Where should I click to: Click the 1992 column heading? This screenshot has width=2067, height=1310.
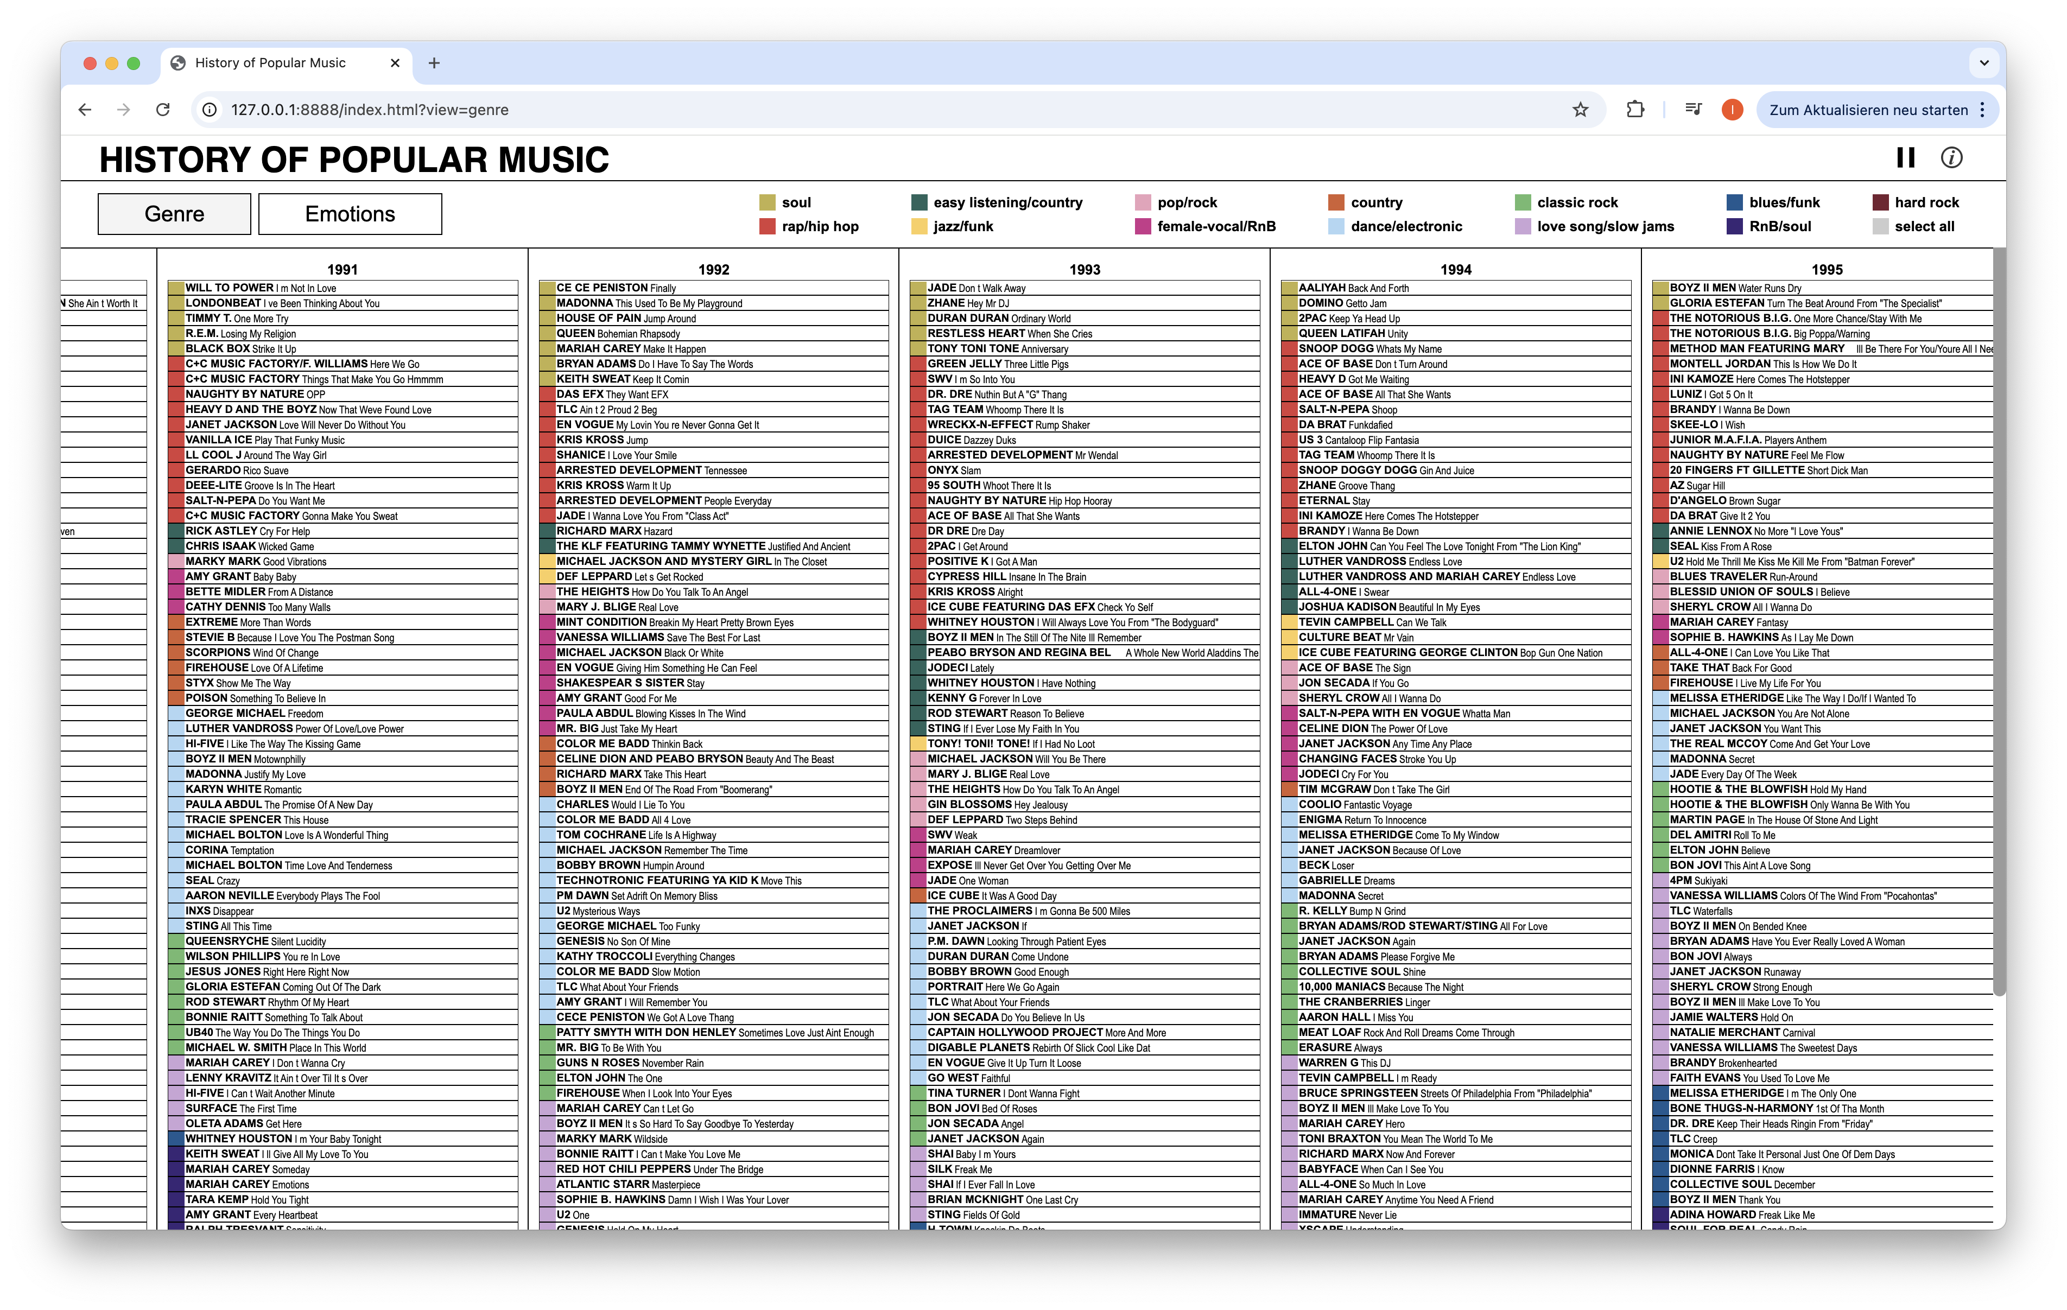tap(713, 270)
